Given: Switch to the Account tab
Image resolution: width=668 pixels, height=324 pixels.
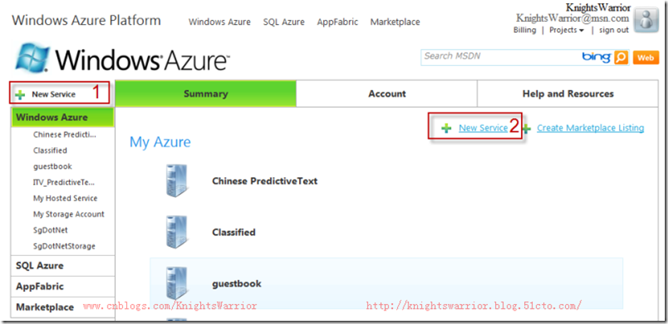Looking at the screenshot, I should [387, 94].
